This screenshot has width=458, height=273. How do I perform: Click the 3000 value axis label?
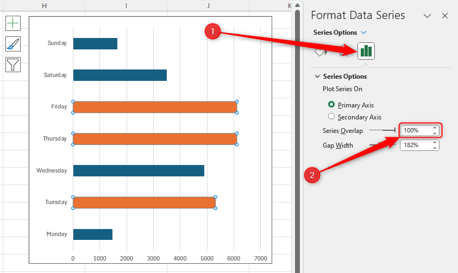click(x=153, y=258)
